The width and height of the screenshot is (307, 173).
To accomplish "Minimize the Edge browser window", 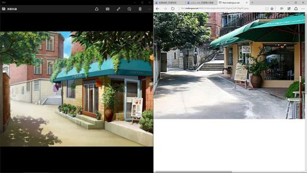I will pos(288,3).
